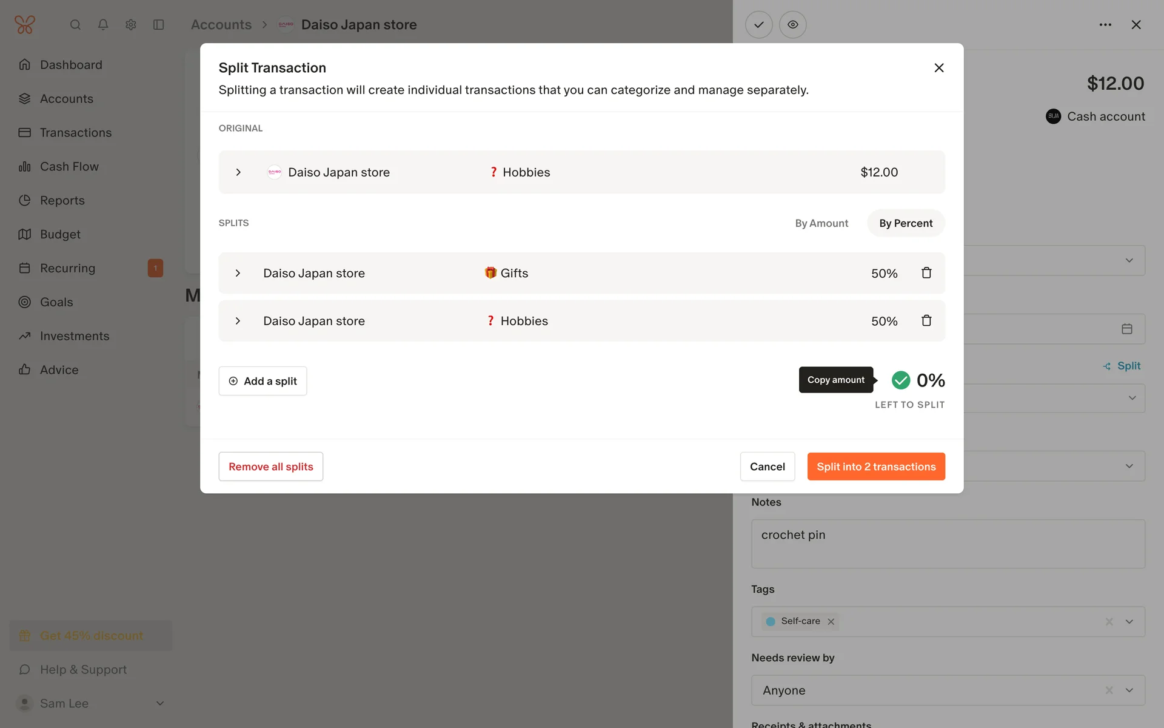Select By Percent split mode
The image size is (1164, 728).
906,223
